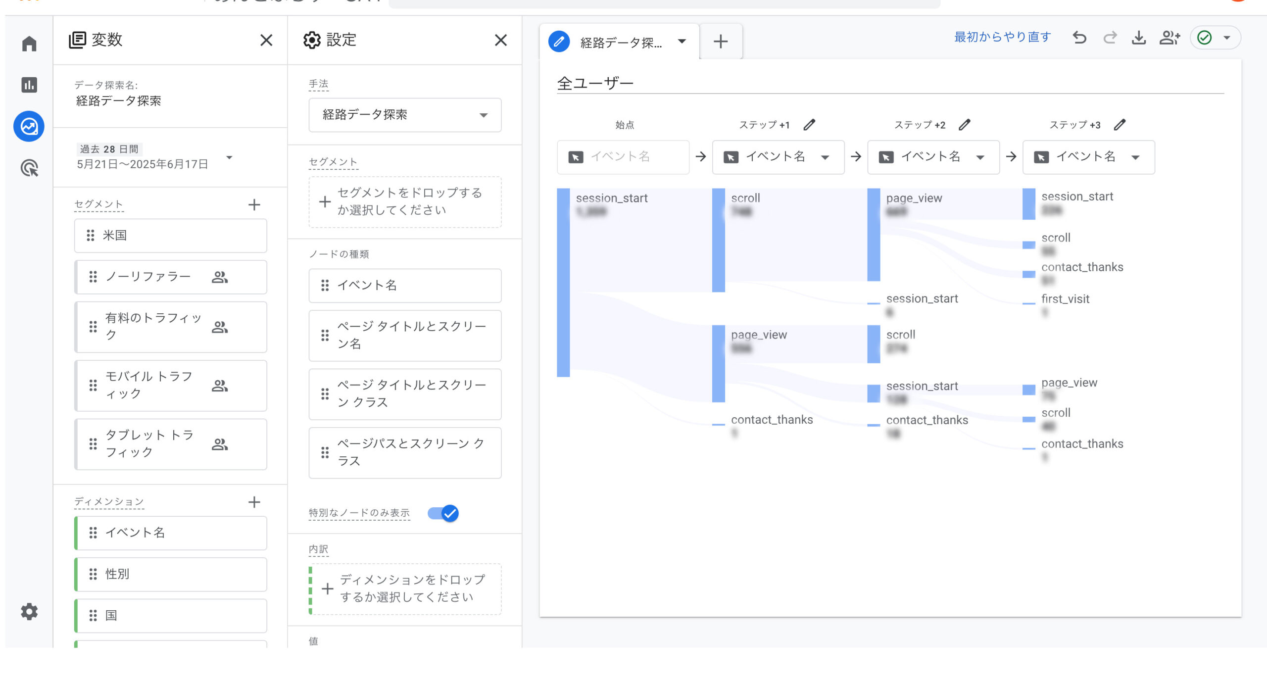Select イベント名 dimension in variables
The width and height of the screenshot is (1267, 684).
[171, 533]
